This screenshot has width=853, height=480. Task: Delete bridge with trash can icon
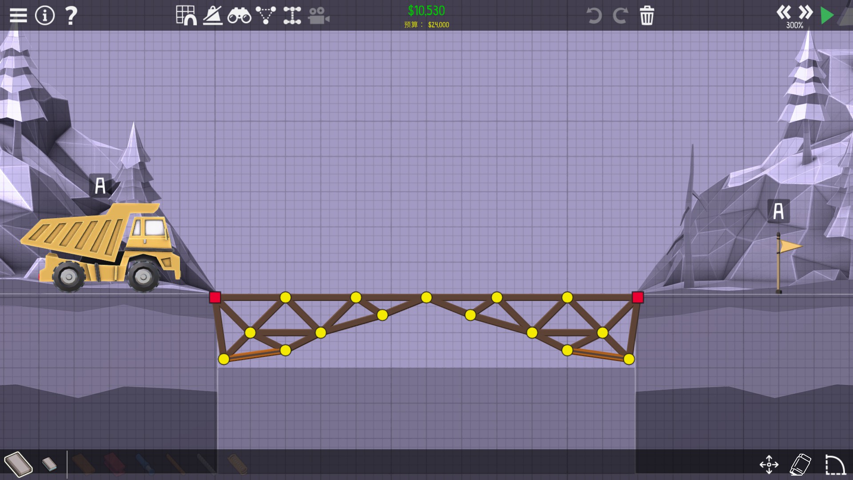pyautogui.click(x=647, y=16)
